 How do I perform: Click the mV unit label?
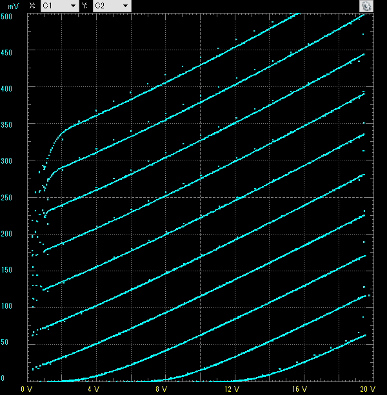[x=13, y=6]
